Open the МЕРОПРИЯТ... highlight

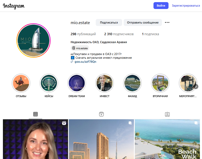[x=188, y=83]
